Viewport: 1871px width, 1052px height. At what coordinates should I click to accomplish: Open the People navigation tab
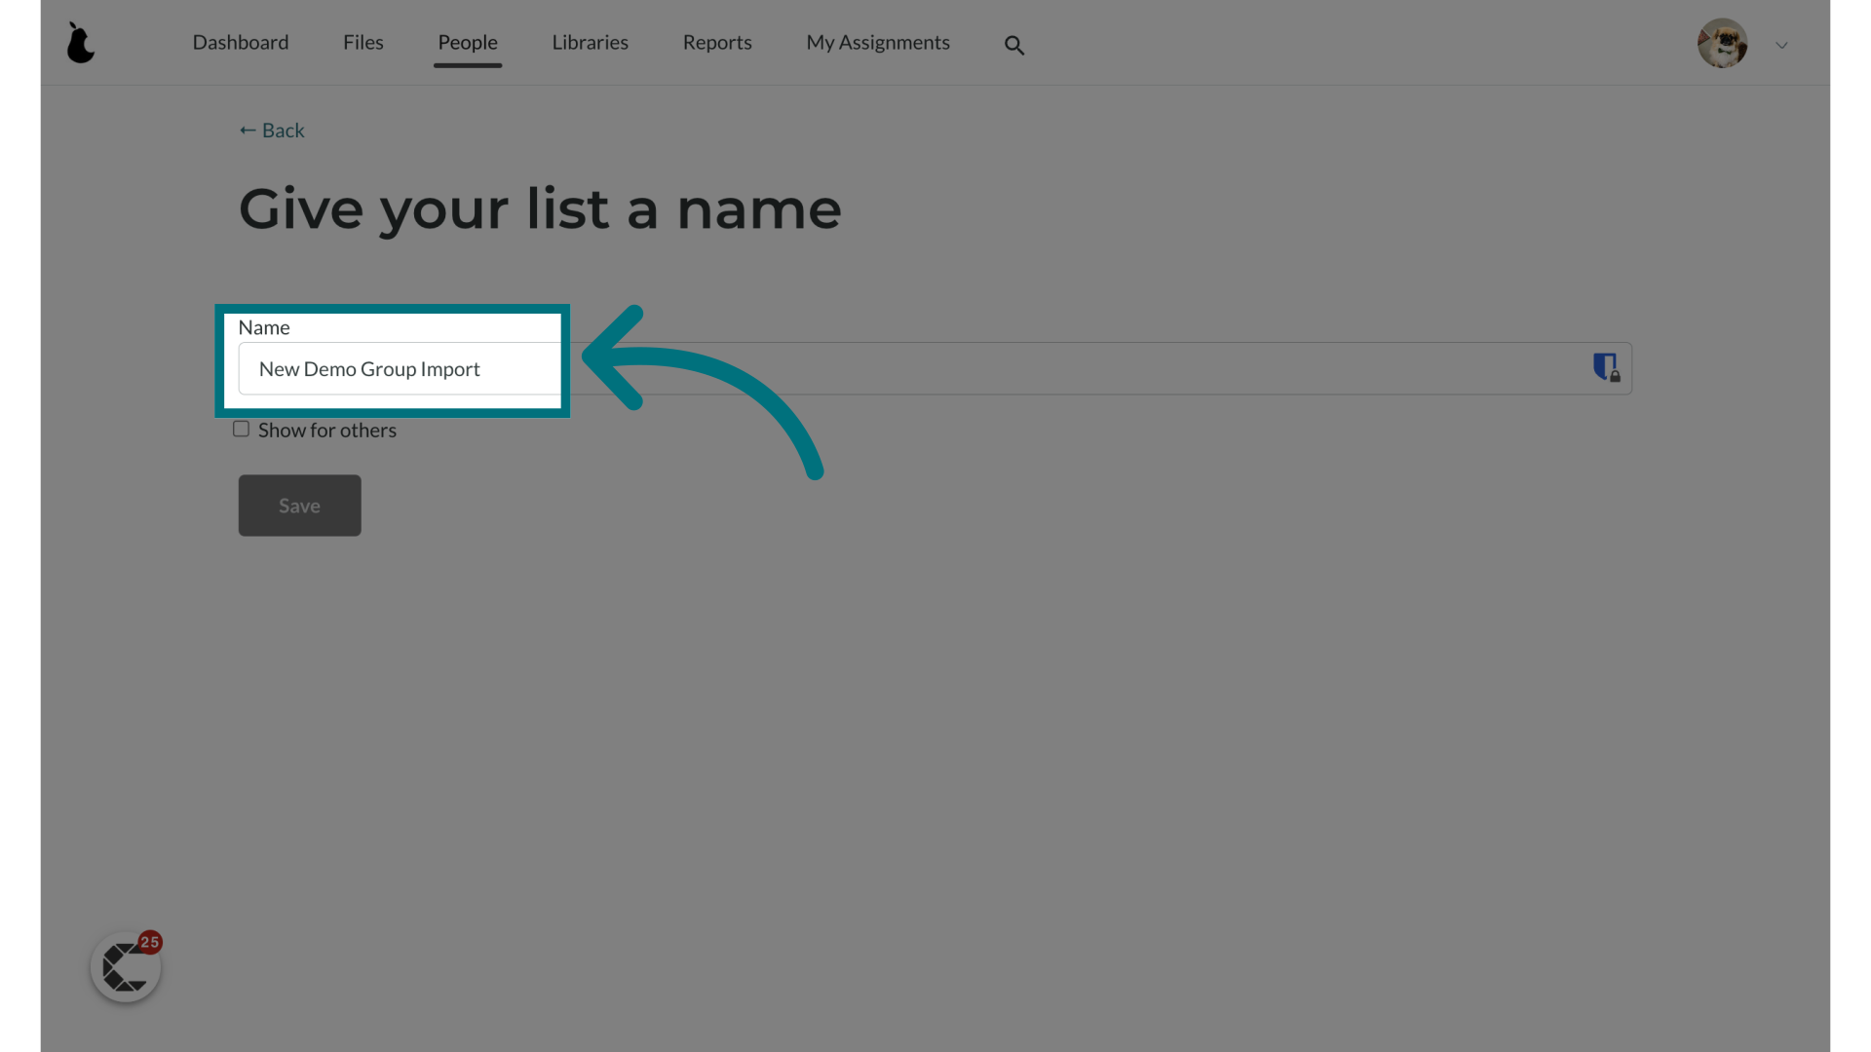(468, 43)
